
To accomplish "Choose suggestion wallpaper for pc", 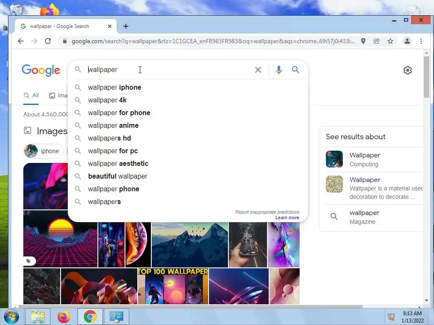I will tap(188, 151).
